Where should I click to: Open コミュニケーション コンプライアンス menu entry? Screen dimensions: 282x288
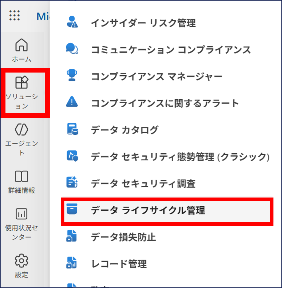point(171,50)
